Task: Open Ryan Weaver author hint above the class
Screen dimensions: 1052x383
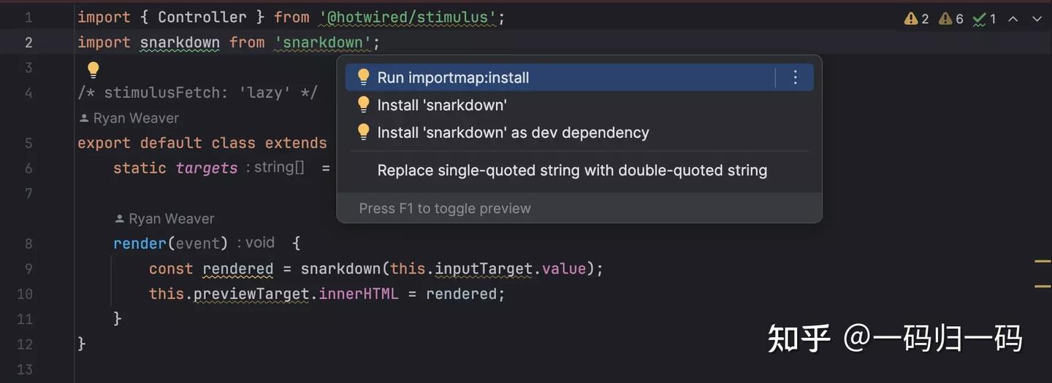Action: click(136, 118)
